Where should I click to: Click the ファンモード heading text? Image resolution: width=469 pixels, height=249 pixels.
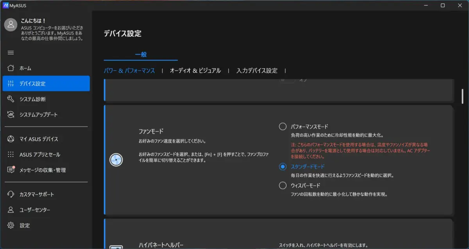(151, 132)
